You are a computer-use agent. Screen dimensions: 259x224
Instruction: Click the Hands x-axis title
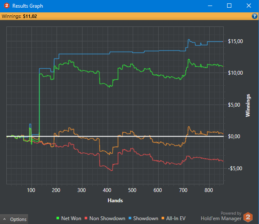[115, 201]
